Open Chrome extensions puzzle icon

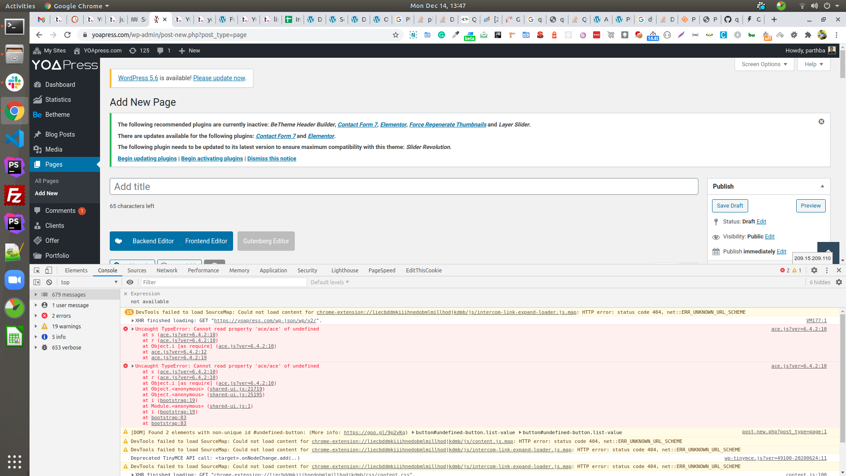pos(808,35)
